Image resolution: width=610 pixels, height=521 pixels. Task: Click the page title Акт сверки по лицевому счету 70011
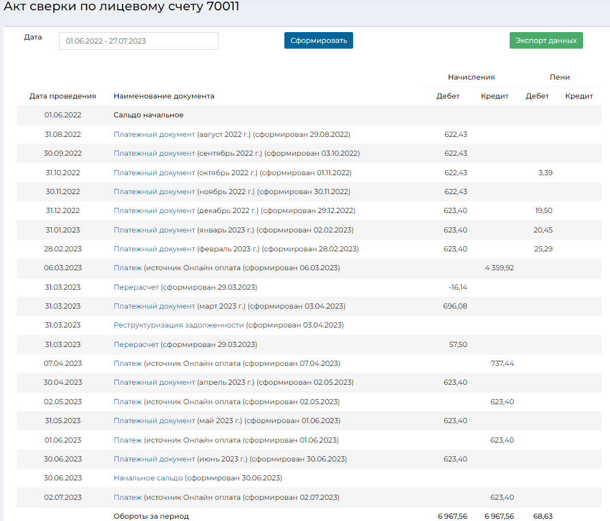(122, 7)
